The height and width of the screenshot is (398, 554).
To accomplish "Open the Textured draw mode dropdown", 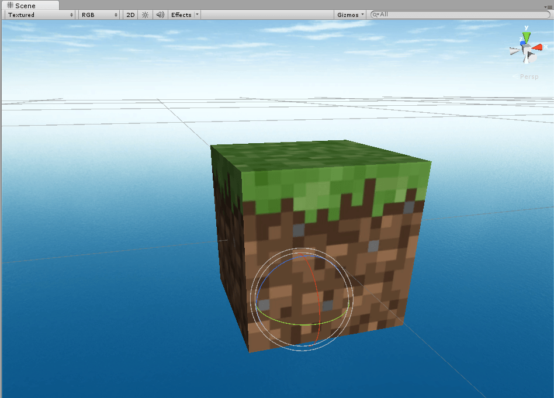I will coord(40,15).
